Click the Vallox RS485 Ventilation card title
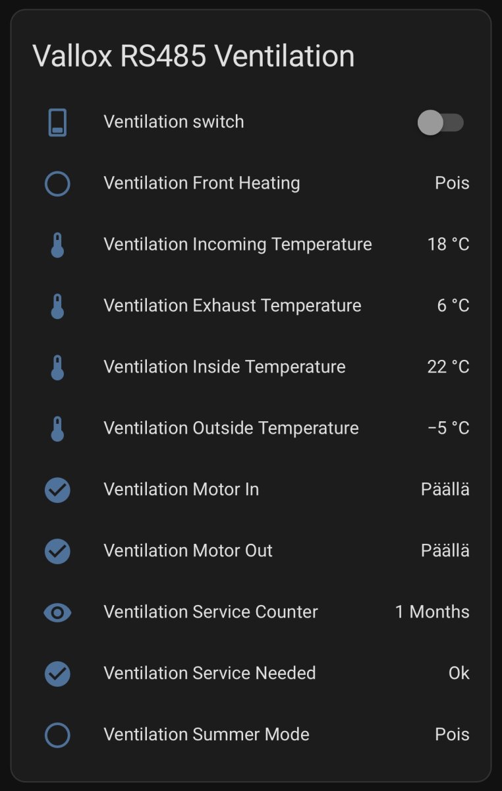This screenshot has width=502, height=791. (x=194, y=56)
